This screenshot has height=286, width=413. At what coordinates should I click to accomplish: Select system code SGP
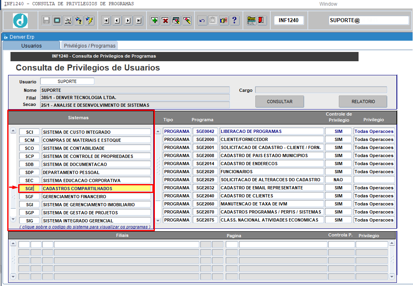(29, 213)
